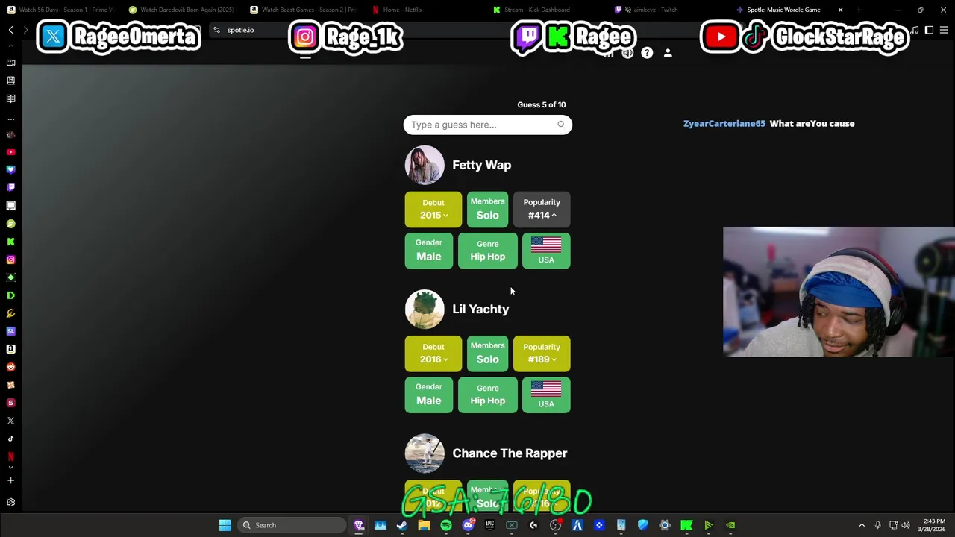Click the guess search input field
Screen dimensions: 955x537
point(488,125)
